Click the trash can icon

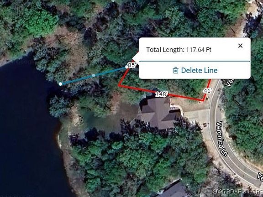[175, 70]
